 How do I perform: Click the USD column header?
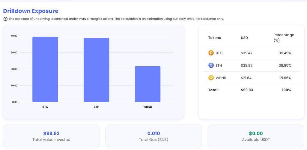pos(244,37)
